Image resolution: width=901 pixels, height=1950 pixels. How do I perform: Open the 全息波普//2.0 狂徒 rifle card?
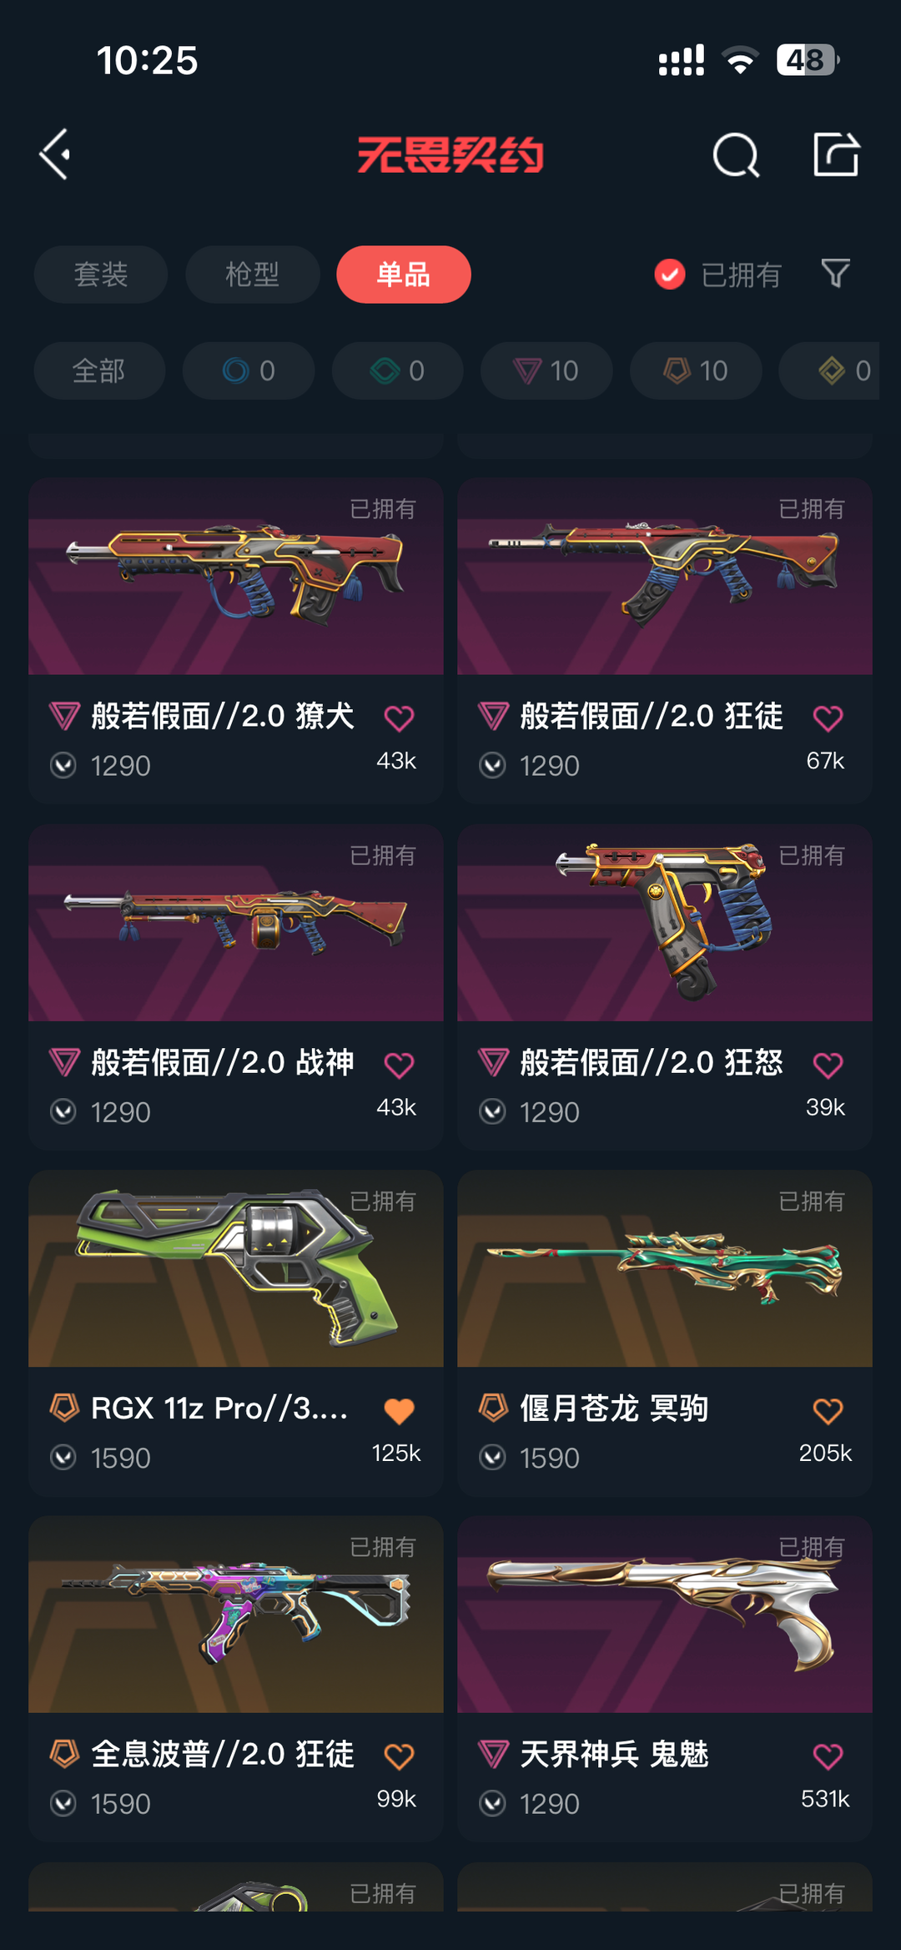click(x=236, y=1679)
